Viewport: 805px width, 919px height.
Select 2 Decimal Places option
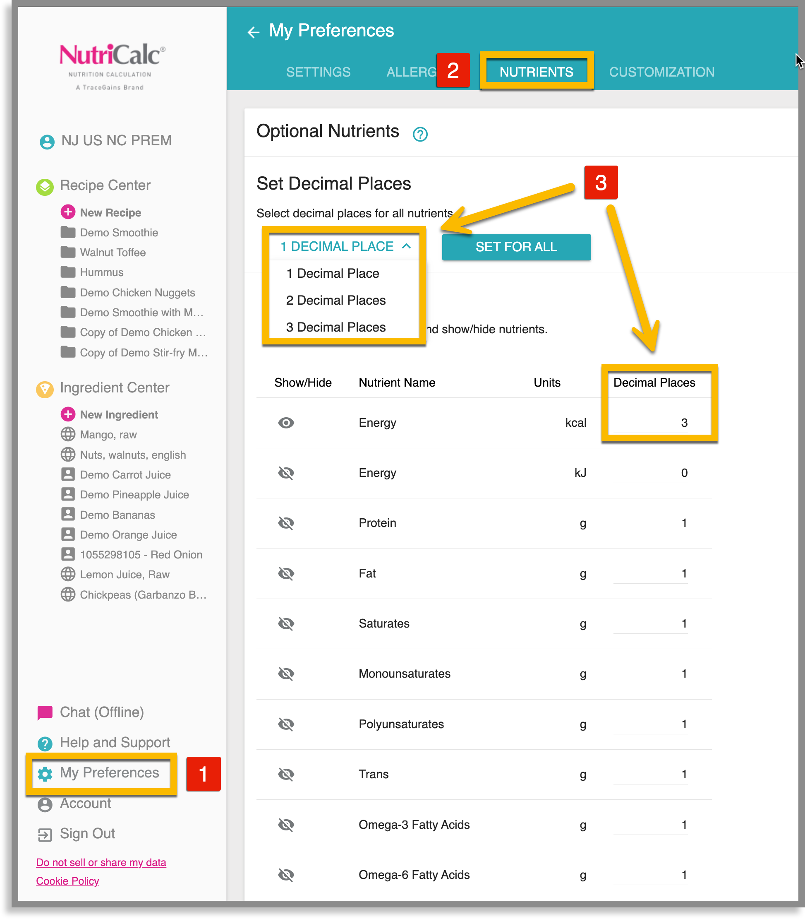335,300
